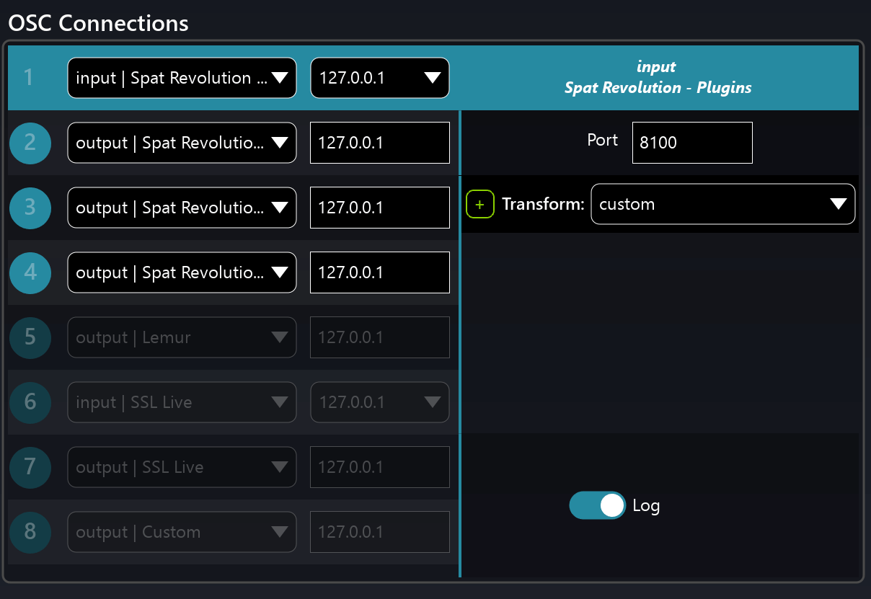
Task: Enable connection 5 circle button
Action: (30, 337)
